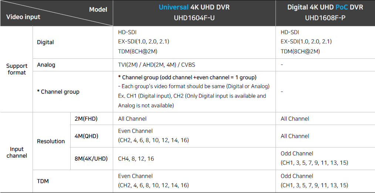Viewport: 375px width, 193px height.
Task: Select the Resolution row label
Action: [x=51, y=141]
